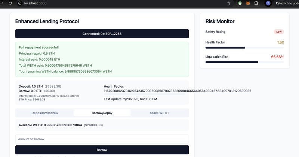Click the Available WETH balance text
The width and height of the screenshot is (299, 157).
50,125
